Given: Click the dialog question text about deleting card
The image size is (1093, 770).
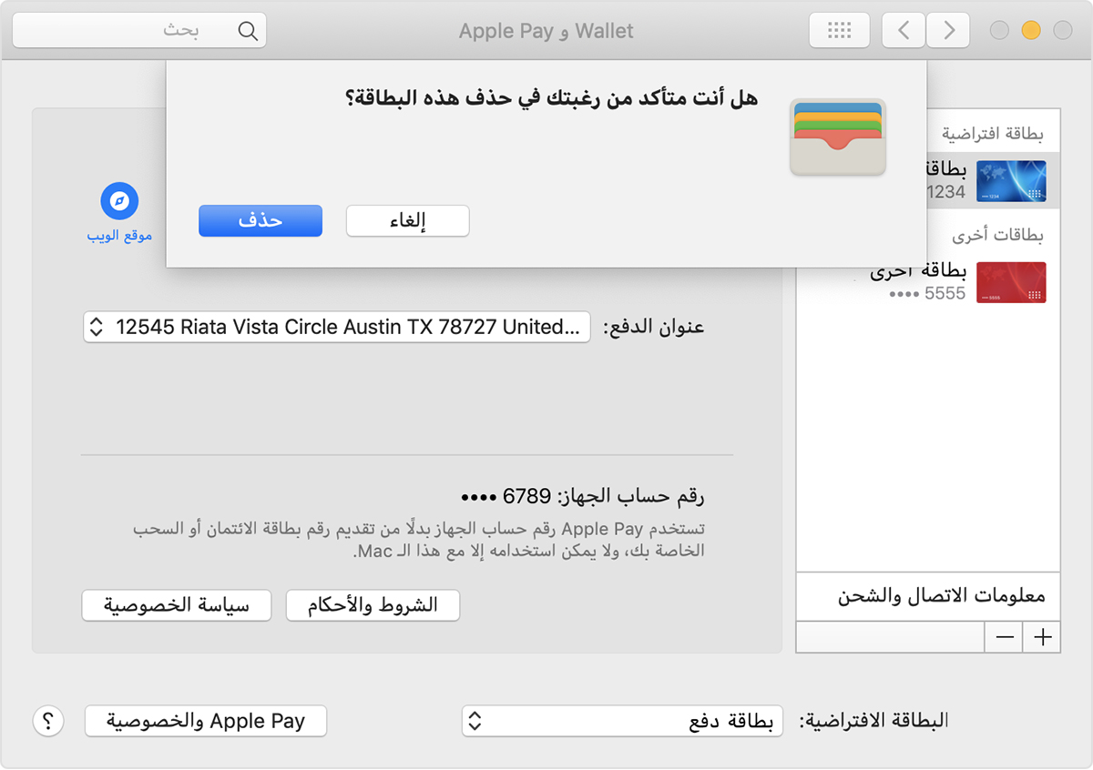Looking at the screenshot, I should pyautogui.click(x=552, y=97).
